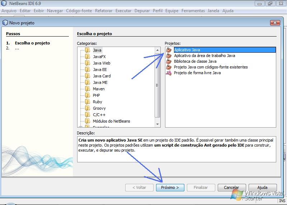The height and width of the screenshot is (205, 287).
Task: Open the Arquivo menu
Action: (9, 11)
